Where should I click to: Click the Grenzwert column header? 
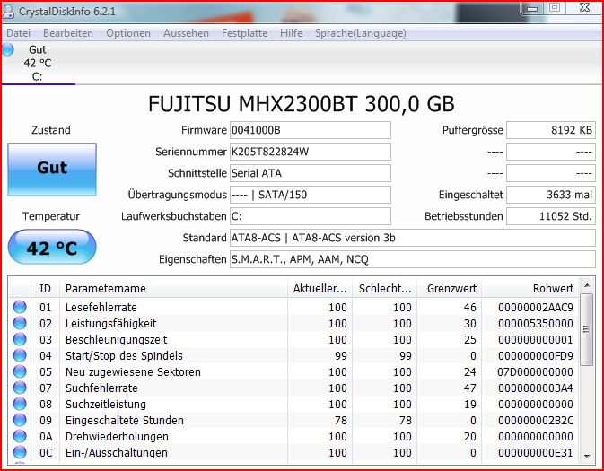(x=449, y=289)
